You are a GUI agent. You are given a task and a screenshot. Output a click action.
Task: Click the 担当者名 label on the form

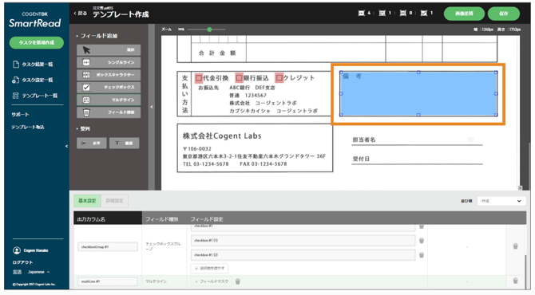(x=364, y=140)
